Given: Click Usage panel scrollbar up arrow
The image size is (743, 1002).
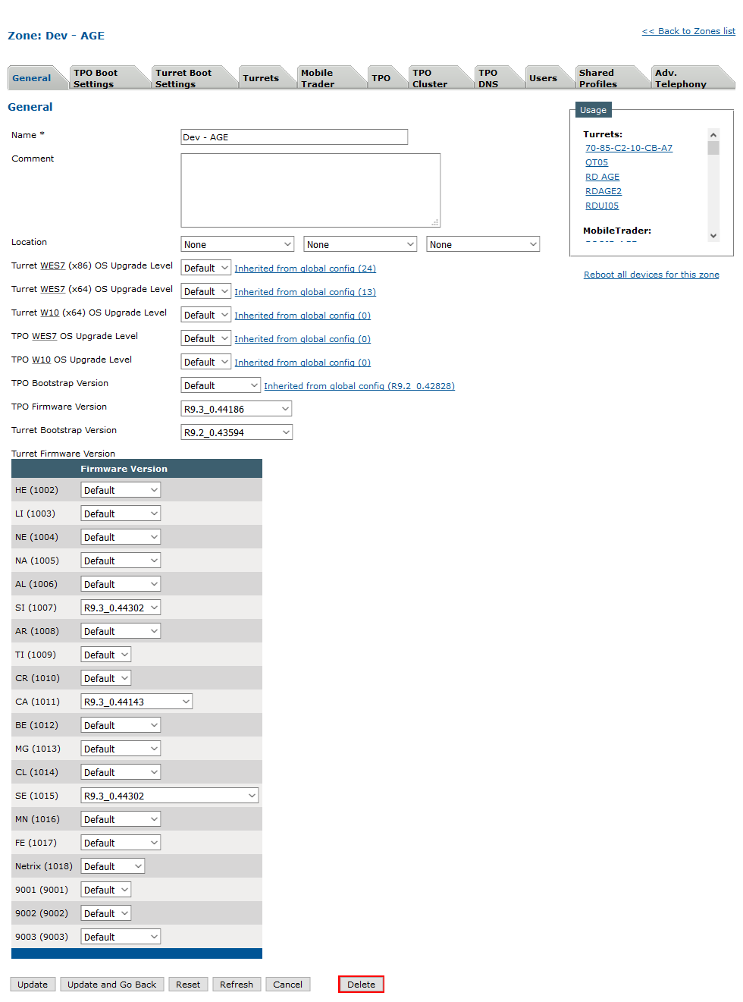Looking at the screenshot, I should pyautogui.click(x=713, y=135).
